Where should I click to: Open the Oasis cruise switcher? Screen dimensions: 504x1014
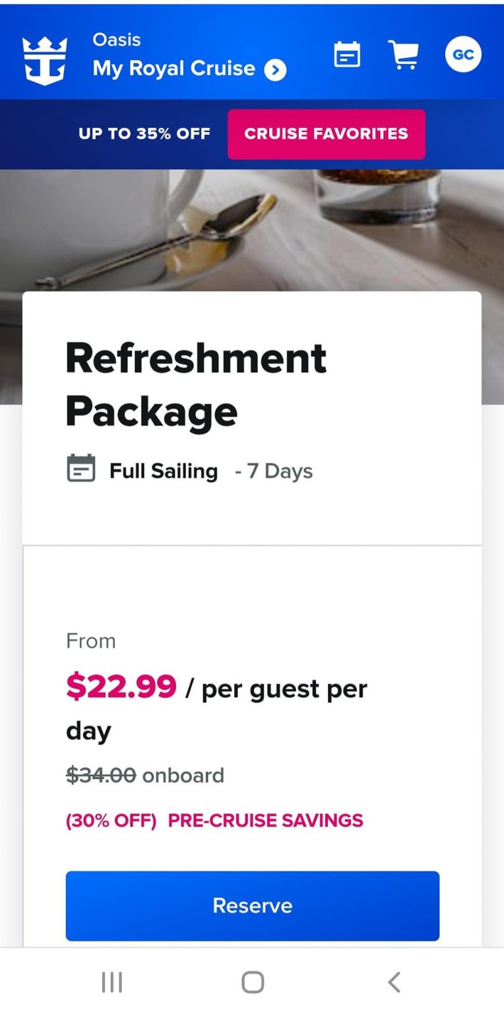coord(115,39)
